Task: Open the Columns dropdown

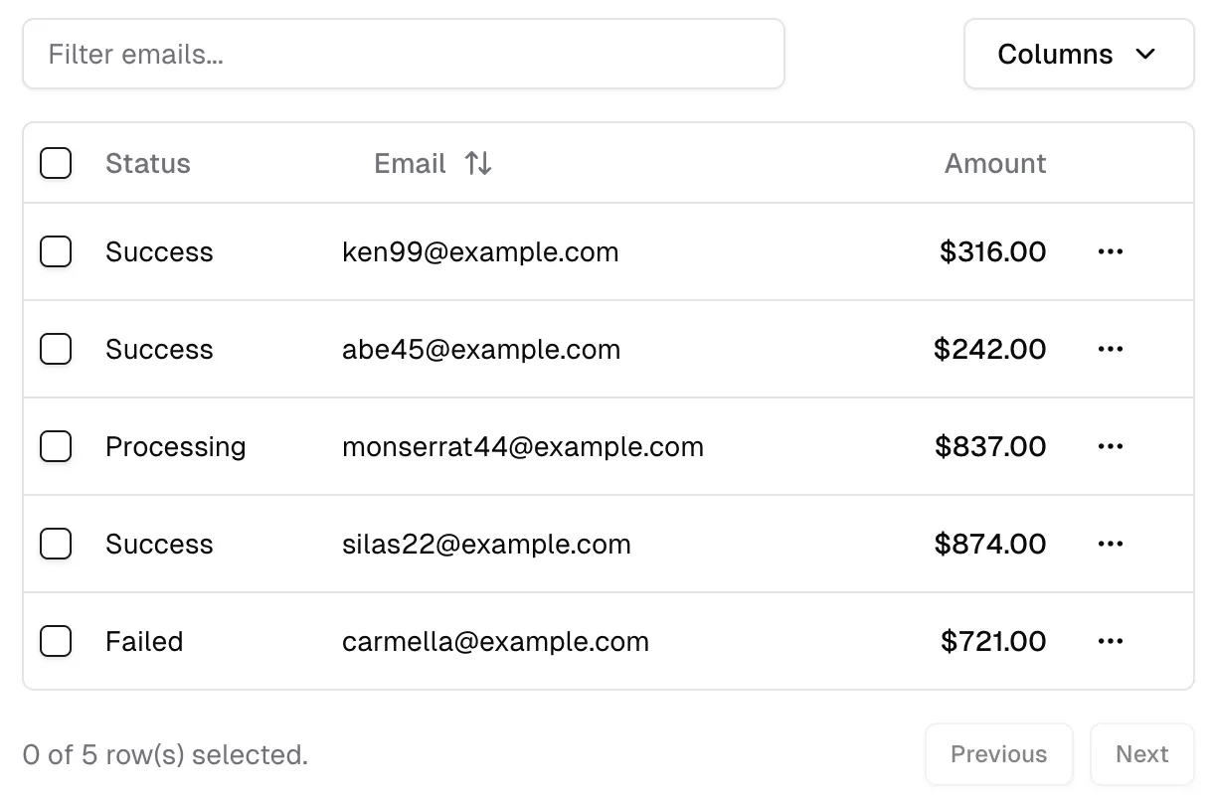Action: [1078, 54]
